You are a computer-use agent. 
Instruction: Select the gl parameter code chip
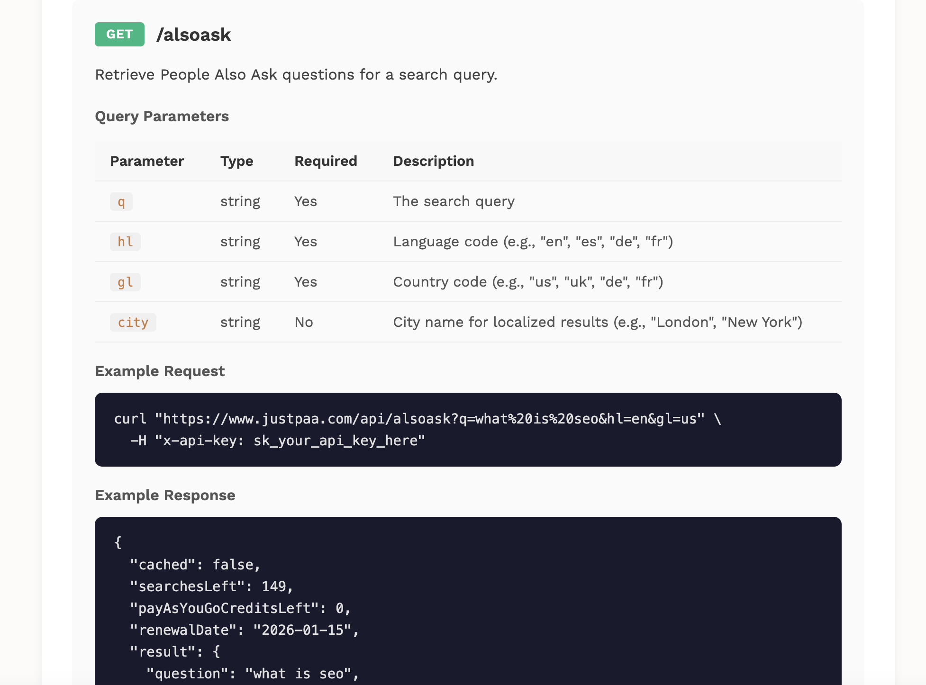point(125,282)
